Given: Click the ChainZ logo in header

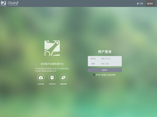Looking at the screenshot, I should click(10, 3).
